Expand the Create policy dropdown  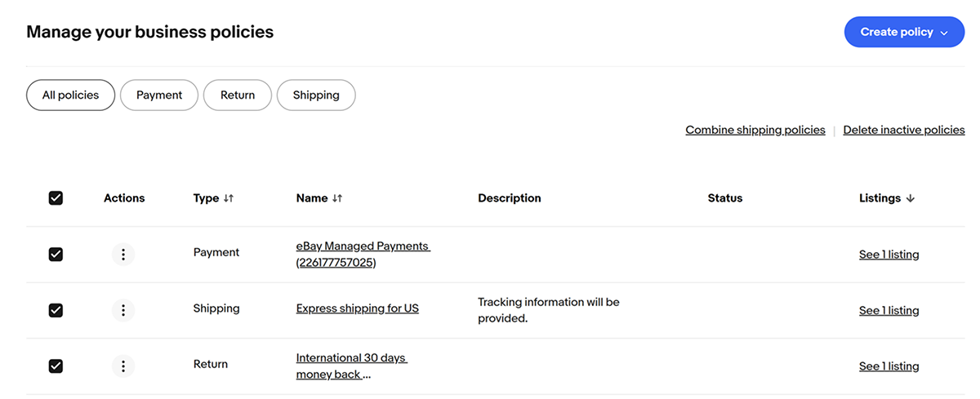coord(904,32)
